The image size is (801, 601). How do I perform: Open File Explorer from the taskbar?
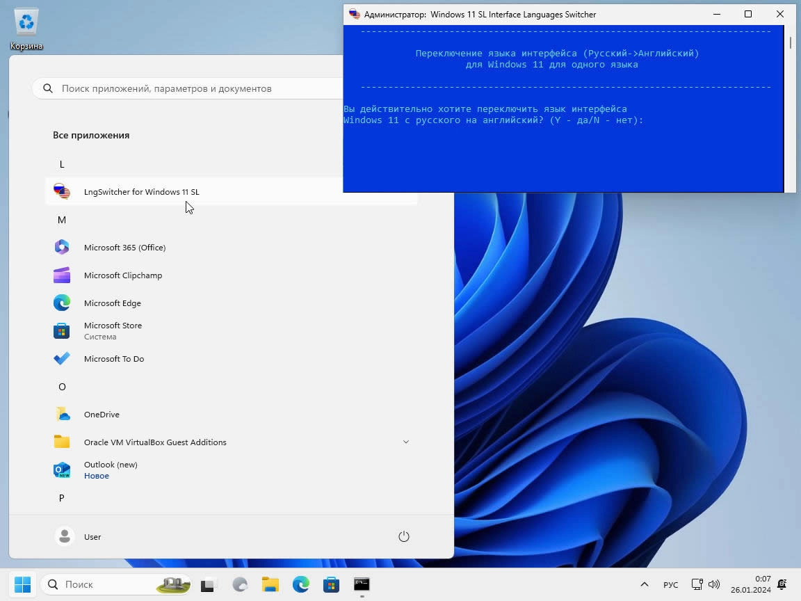270,584
